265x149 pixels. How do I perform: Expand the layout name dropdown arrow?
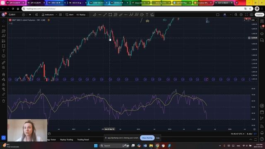231,15
